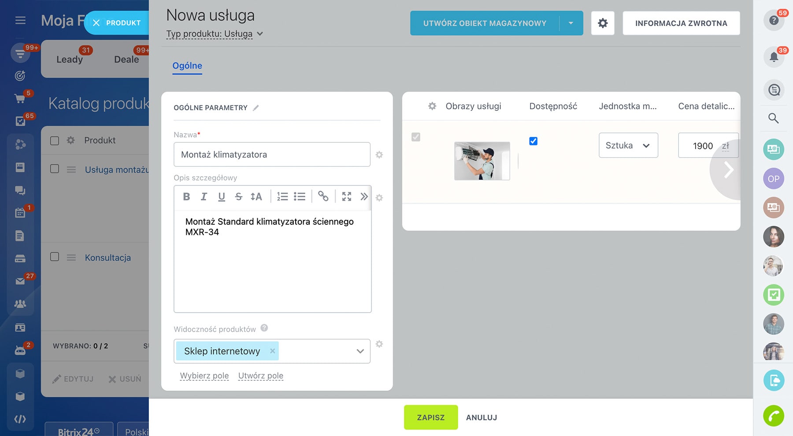Click the pencil icon beside Ogólne parametry

[x=256, y=108]
